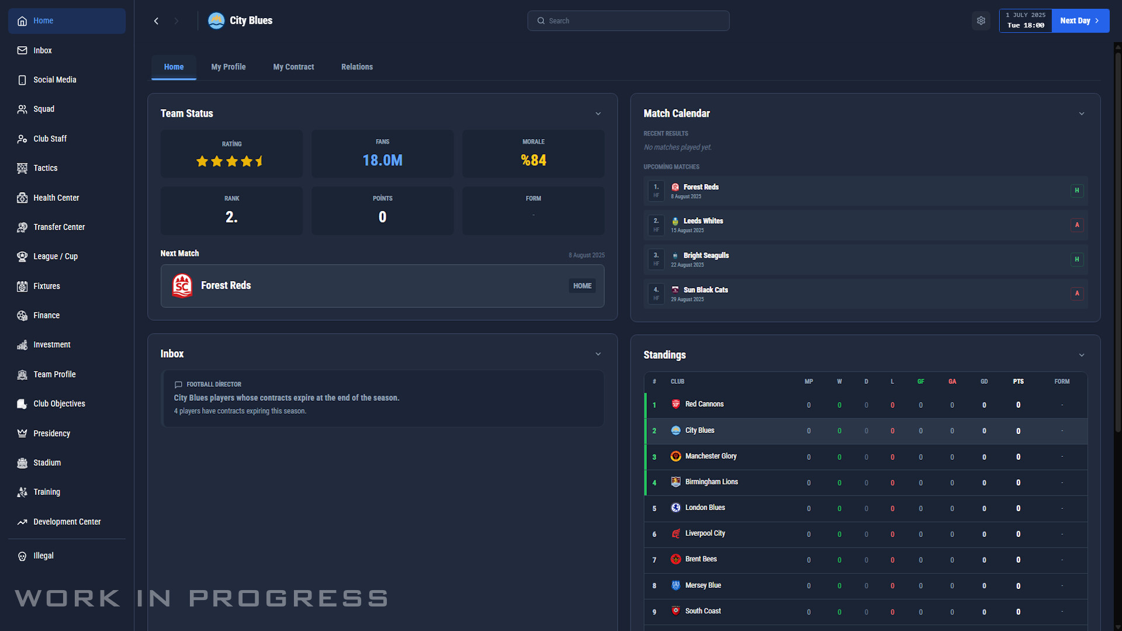
Task: Open the settings gear near the date
Action: click(x=981, y=20)
